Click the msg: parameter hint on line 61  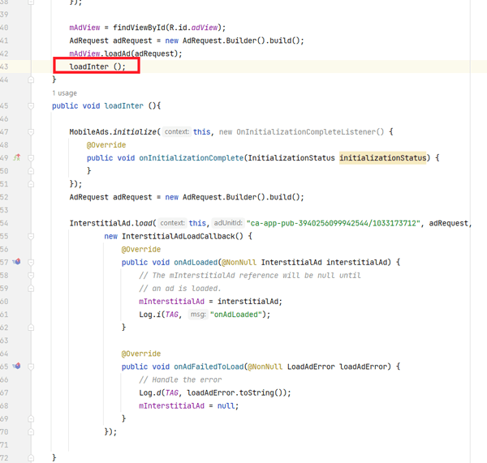pos(198,314)
